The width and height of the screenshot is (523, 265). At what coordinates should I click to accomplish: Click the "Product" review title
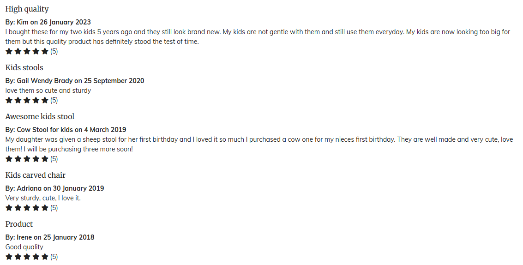point(19,224)
